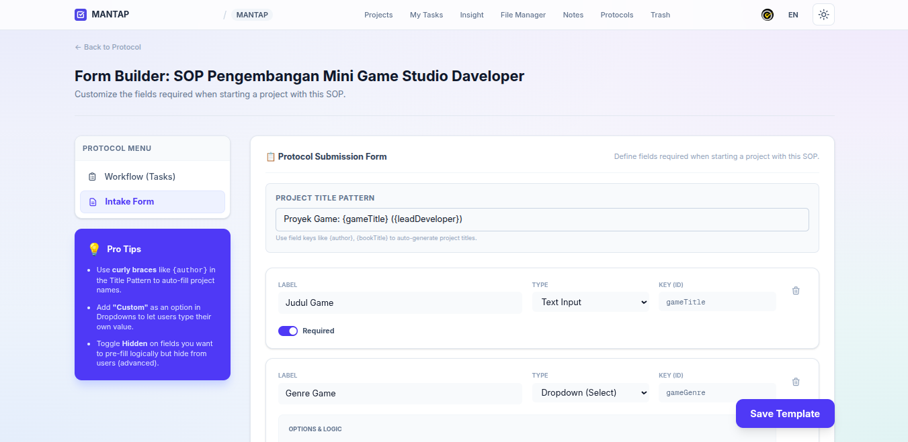Click the Protocol Submission Form heading
This screenshot has height=442, width=908.
click(x=332, y=157)
